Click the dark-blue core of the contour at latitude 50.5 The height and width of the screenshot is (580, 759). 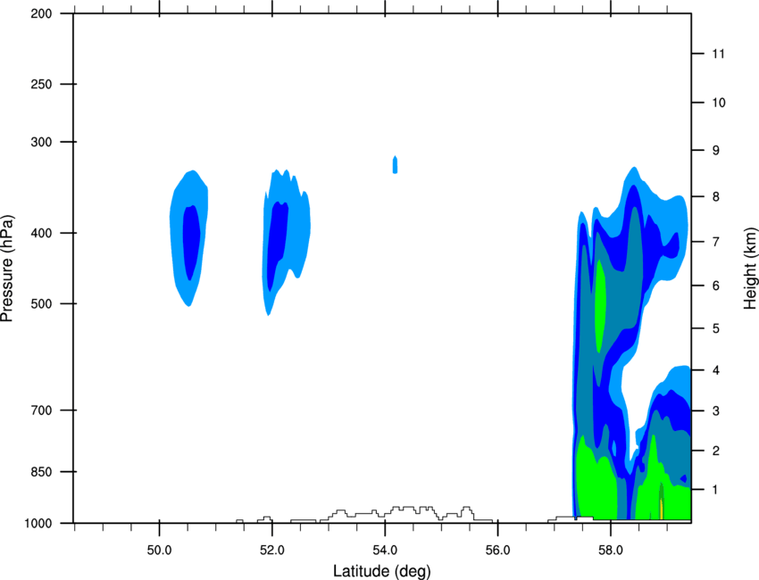tap(191, 242)
